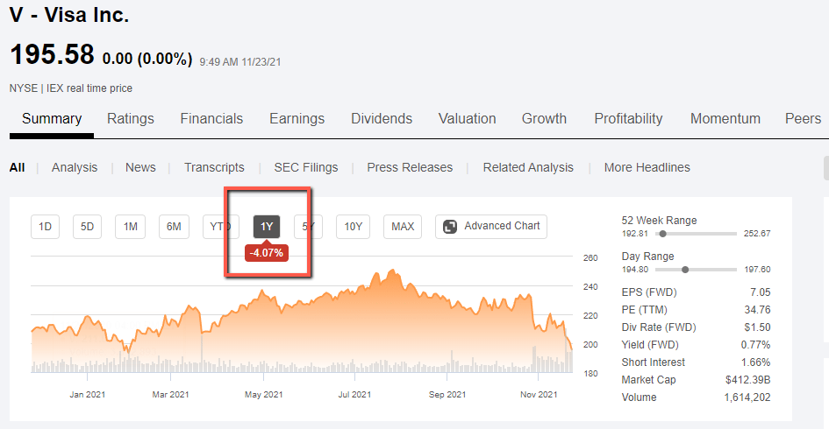Go to the Financials tab
Image resolution: width=829 pixels, height=429 pixels.
[x=211, y=119]
